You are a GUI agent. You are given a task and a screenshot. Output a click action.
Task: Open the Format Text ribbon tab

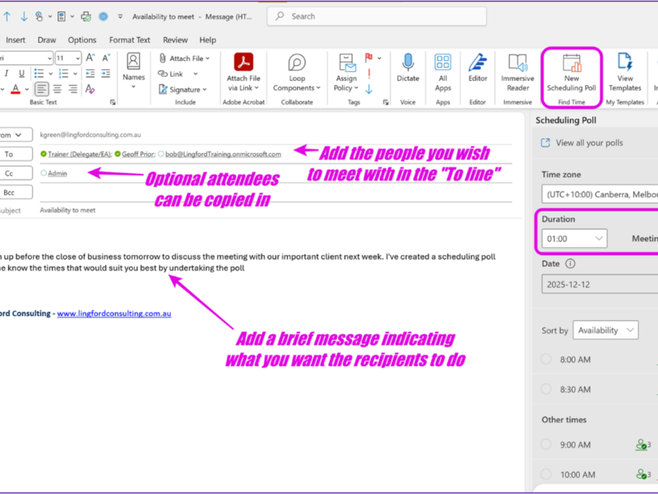coord(130,40)
